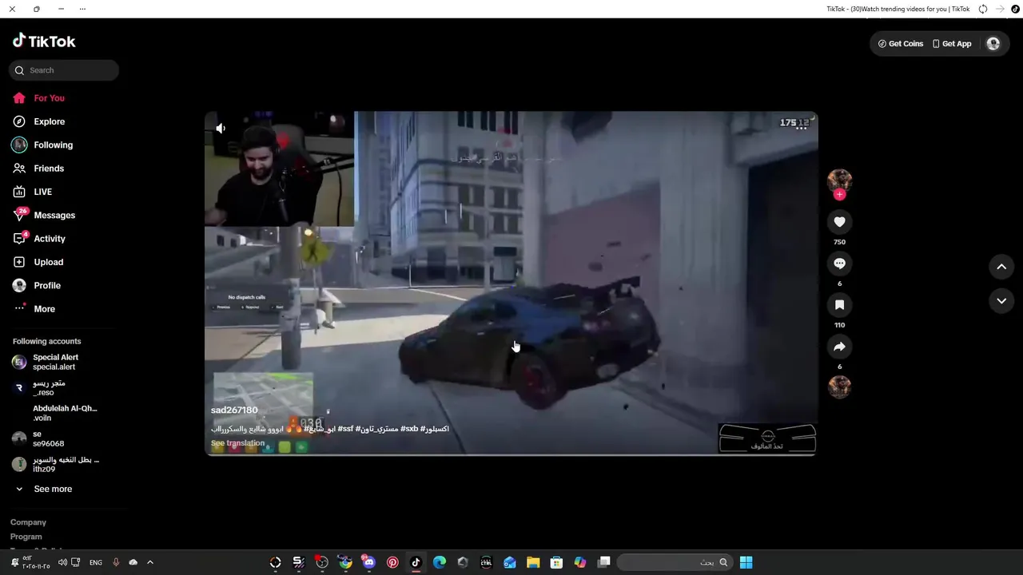1023x575 pixels.
Task: Click the #sxb hashtag in the caption
Action: [x=409, y=429]
